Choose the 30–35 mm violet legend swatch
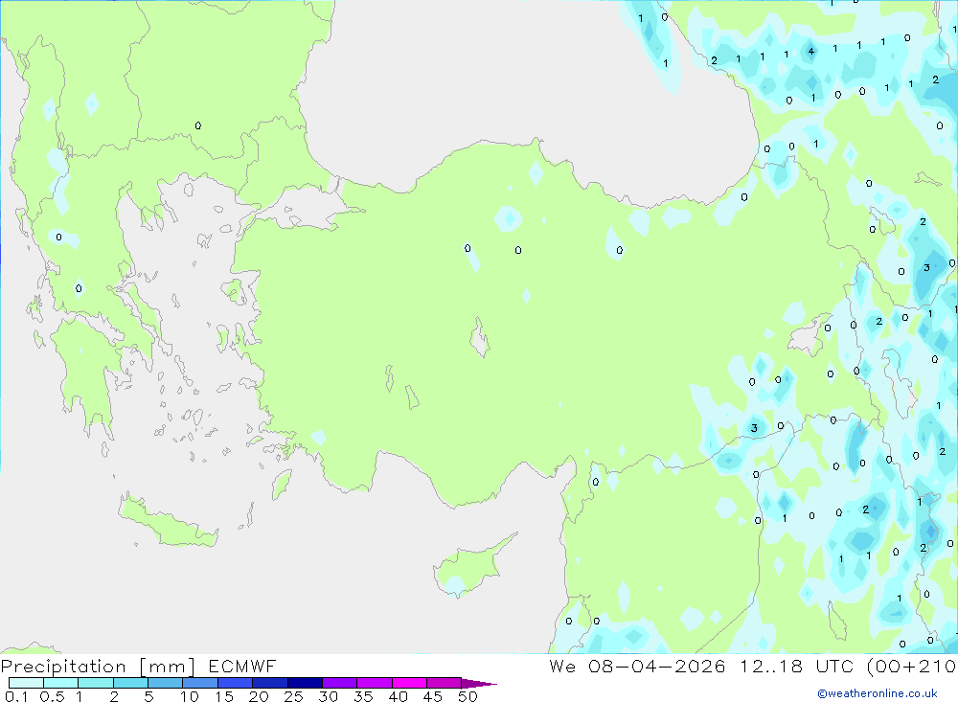The width and height of the screenshot is (958, 702). coord(339,683)
